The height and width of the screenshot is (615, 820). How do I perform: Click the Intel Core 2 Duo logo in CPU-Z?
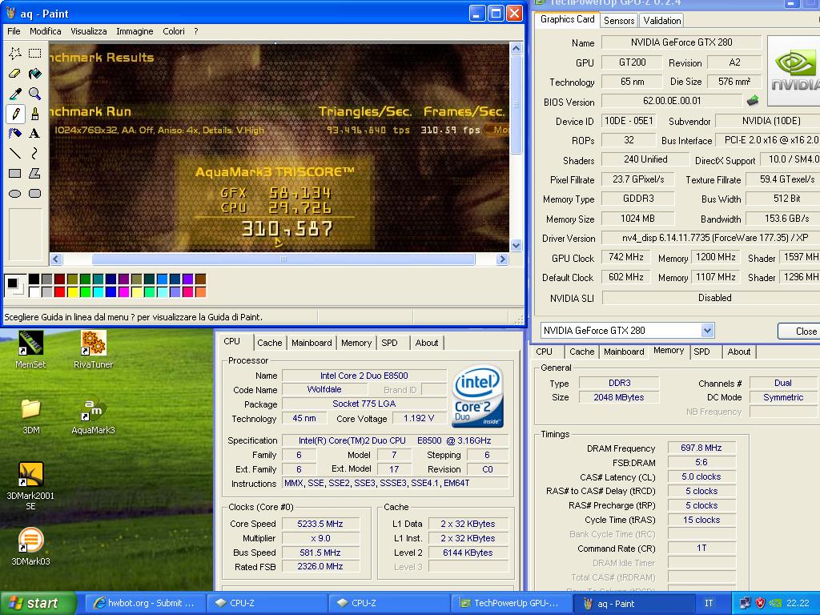pyautogui.click(x=477, y=396)
